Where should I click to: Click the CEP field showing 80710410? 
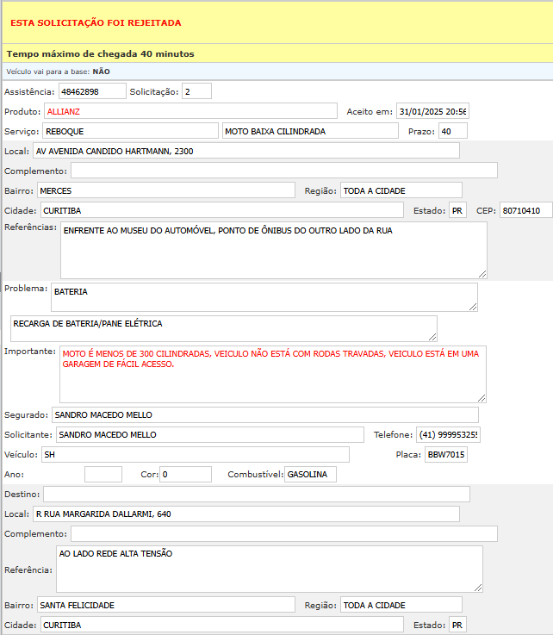[525, 210]
